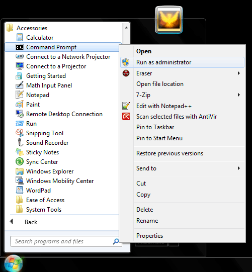This screenshot has height=272, width=252.
Task: Select Run as administrator
Action: pyautogui.click(x=182, y=62)
